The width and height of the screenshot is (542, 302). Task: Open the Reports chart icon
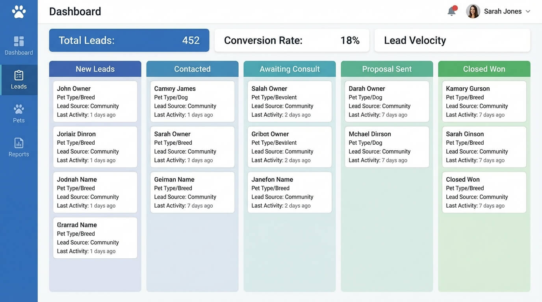point(19,143)
